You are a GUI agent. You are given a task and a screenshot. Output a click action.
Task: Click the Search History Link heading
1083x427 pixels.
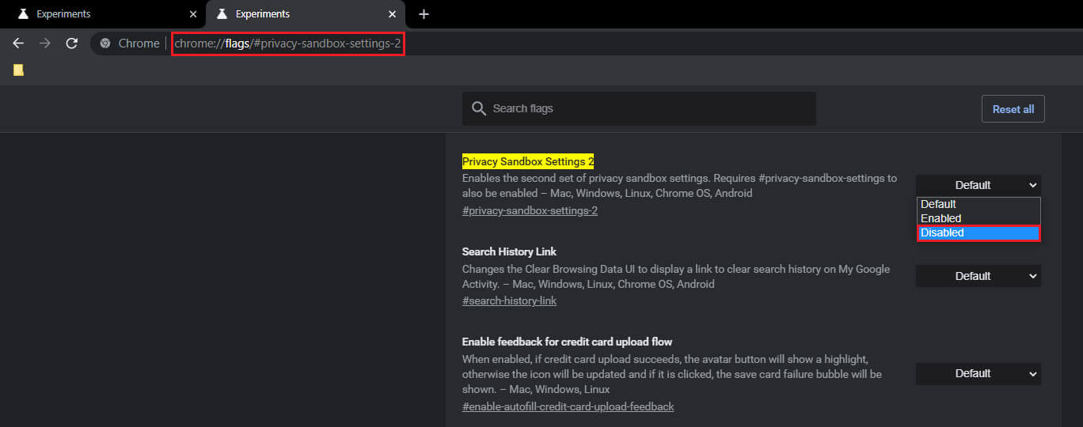click(509, 251)
